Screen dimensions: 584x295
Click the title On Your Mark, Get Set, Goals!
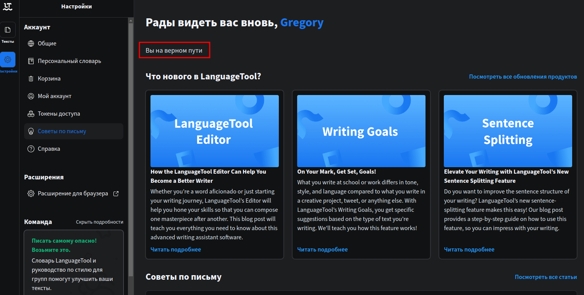(336, 172)
